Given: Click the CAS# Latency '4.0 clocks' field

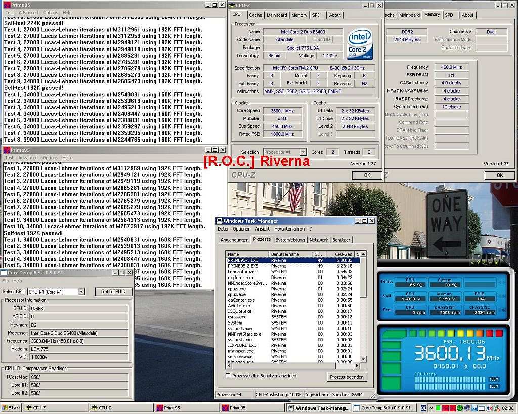Looking at the screenshot, I should click(451, 83).
